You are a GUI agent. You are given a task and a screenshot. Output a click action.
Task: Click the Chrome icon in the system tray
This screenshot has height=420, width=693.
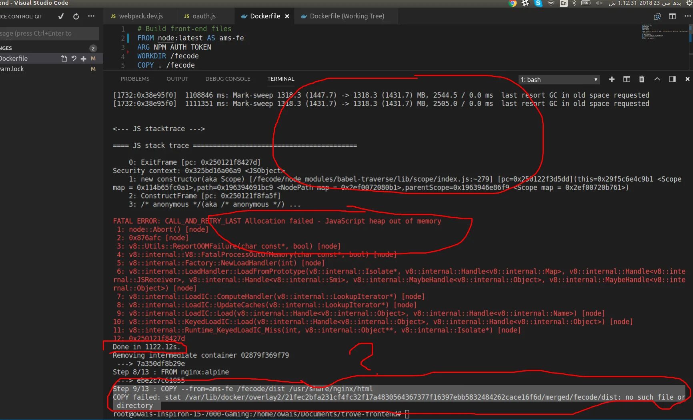[512, 3]
